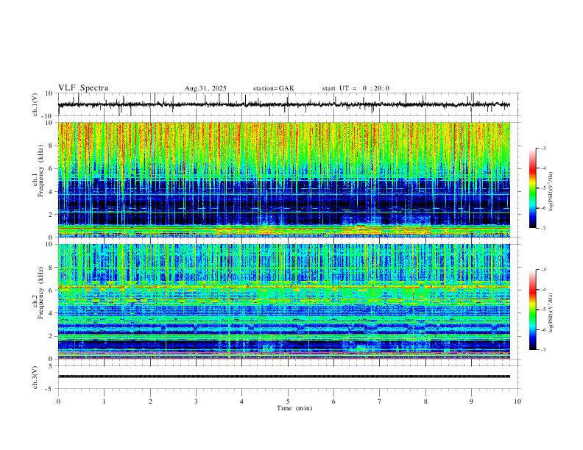
Task: Select the "ch.2 Frequency (kHz)" axis label
Action: (x=38, y=292)
